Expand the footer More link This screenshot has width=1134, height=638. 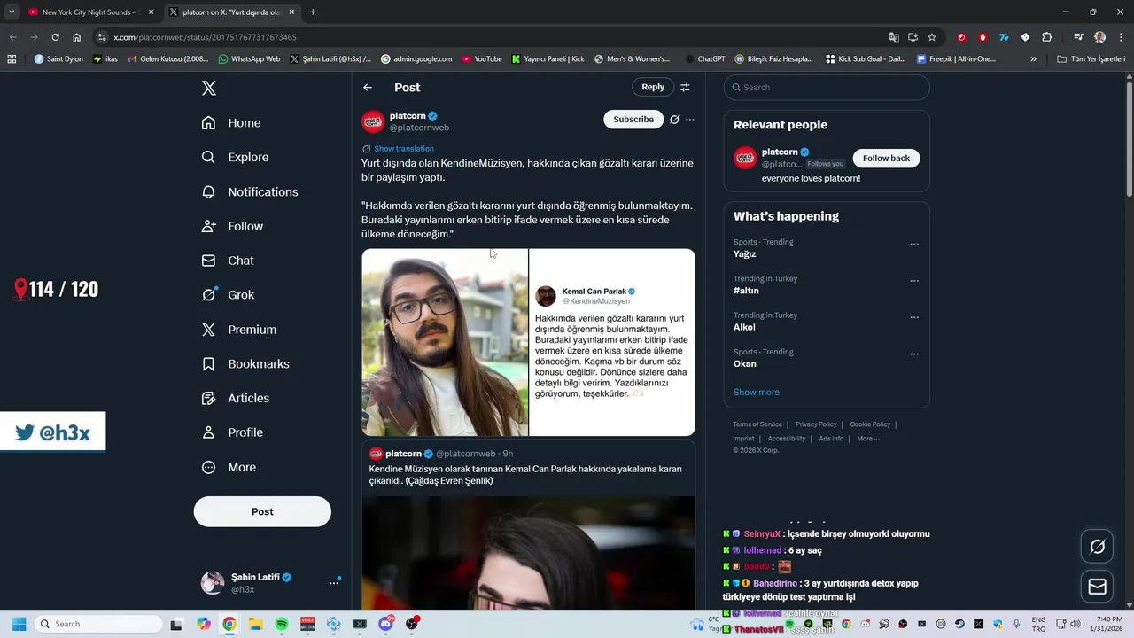[x=867, y=439]
